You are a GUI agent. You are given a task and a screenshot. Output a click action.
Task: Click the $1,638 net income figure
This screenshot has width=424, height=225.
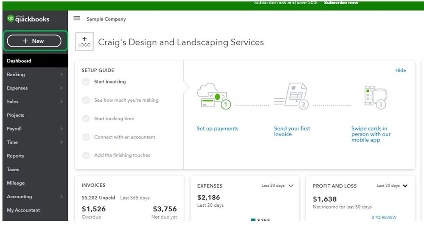(x=325, y=199)
